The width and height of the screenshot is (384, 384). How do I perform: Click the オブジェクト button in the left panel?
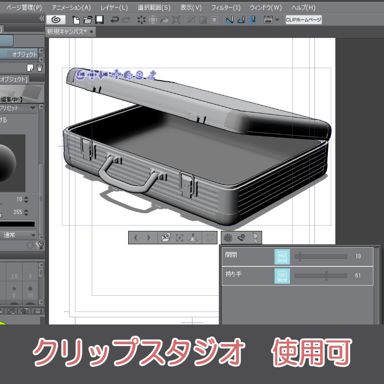[x=23, y=54]
